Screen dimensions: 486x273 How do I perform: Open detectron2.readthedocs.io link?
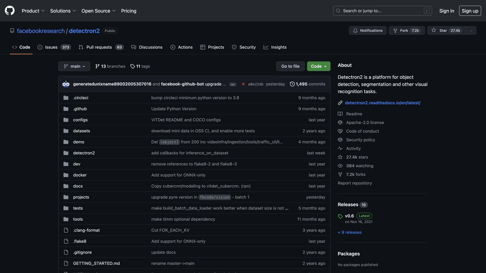tap(382, 103)
